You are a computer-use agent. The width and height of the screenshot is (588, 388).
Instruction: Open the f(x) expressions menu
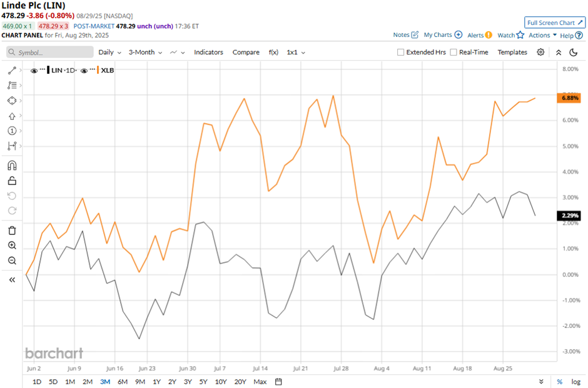273,52
